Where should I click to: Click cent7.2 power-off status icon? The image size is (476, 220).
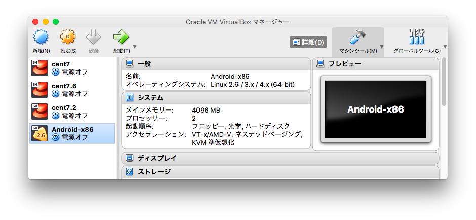coord(55,116)
